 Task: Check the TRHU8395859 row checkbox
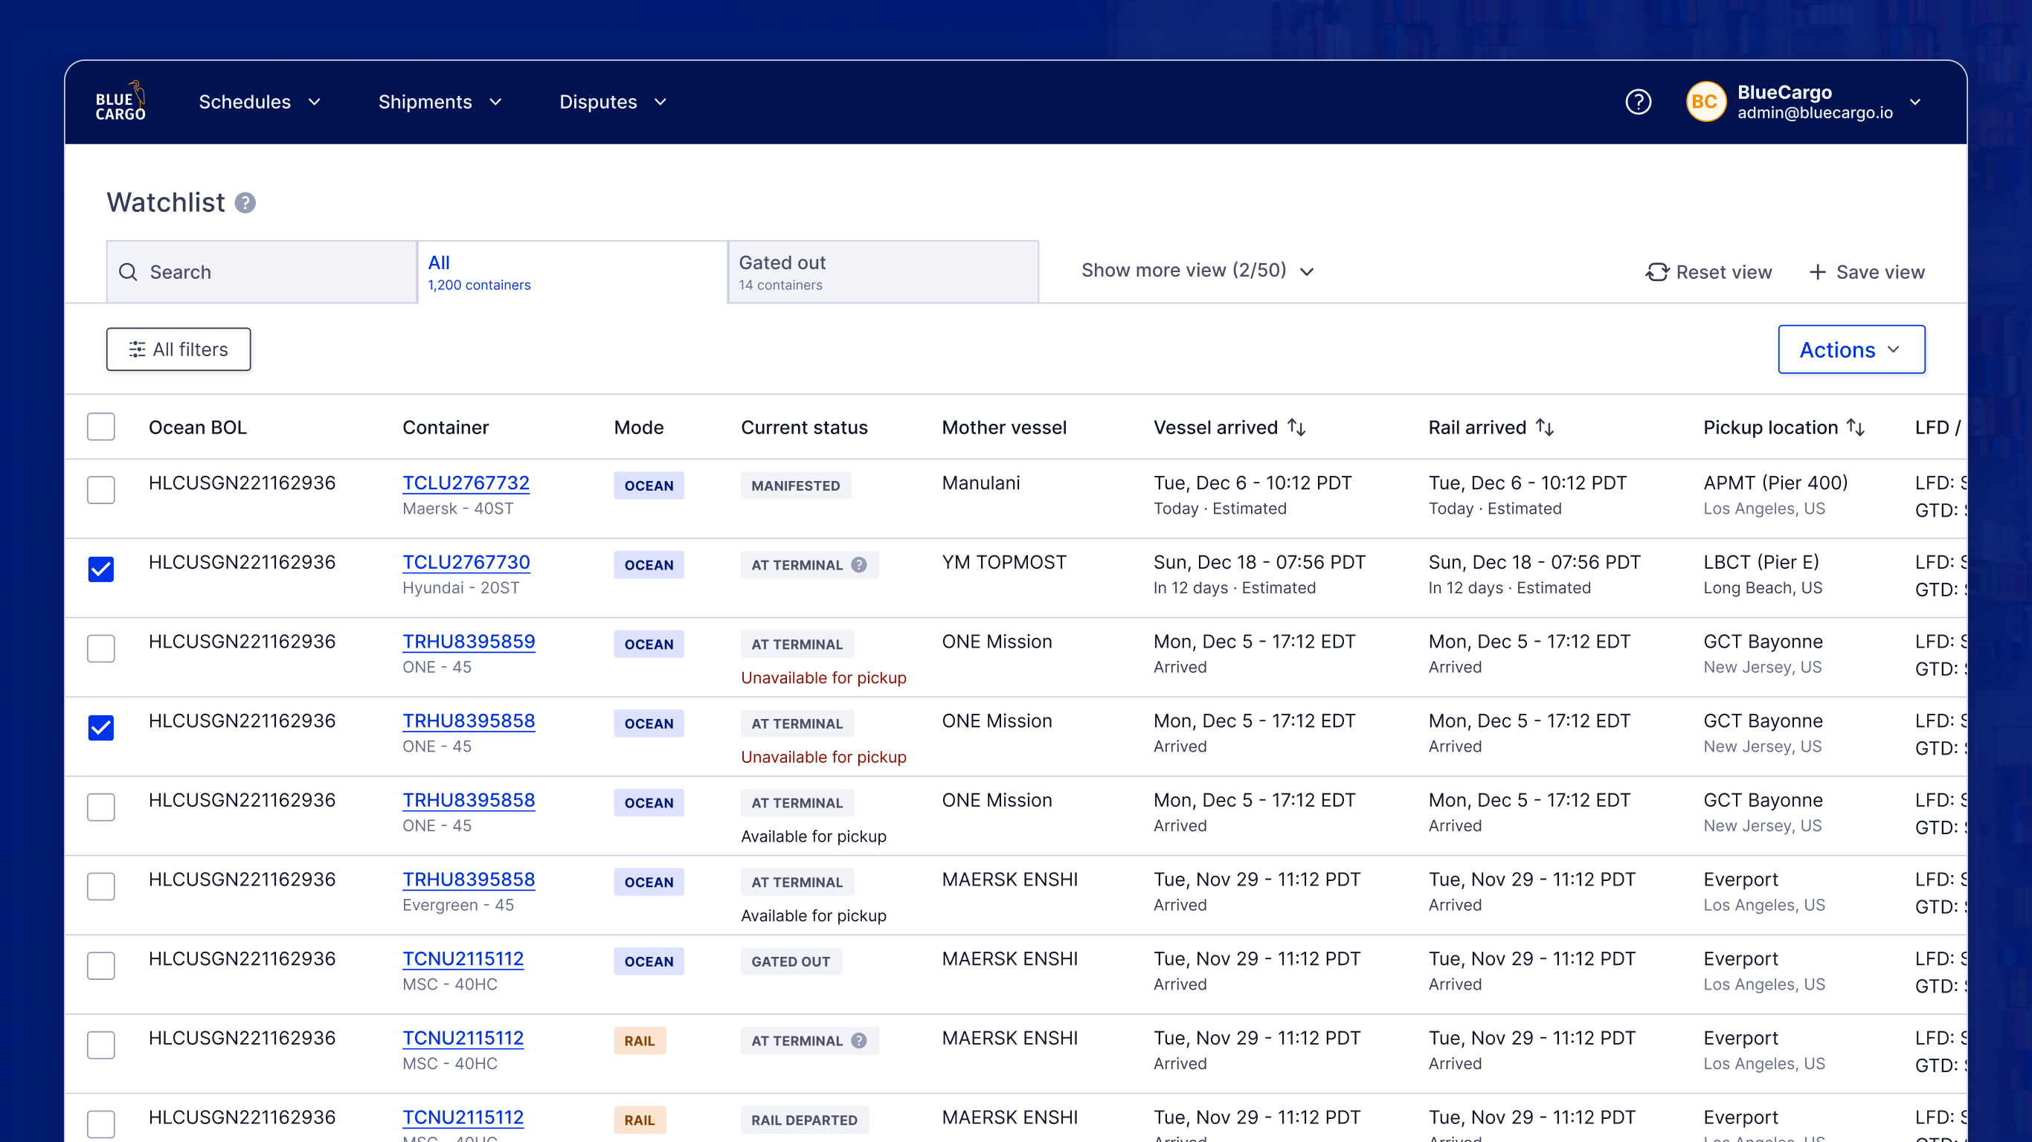point(101,648)
